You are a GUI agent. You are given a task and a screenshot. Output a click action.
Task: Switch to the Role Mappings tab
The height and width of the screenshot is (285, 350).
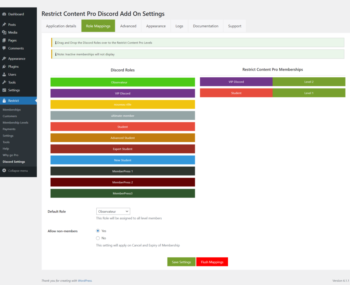pos(98,26)
